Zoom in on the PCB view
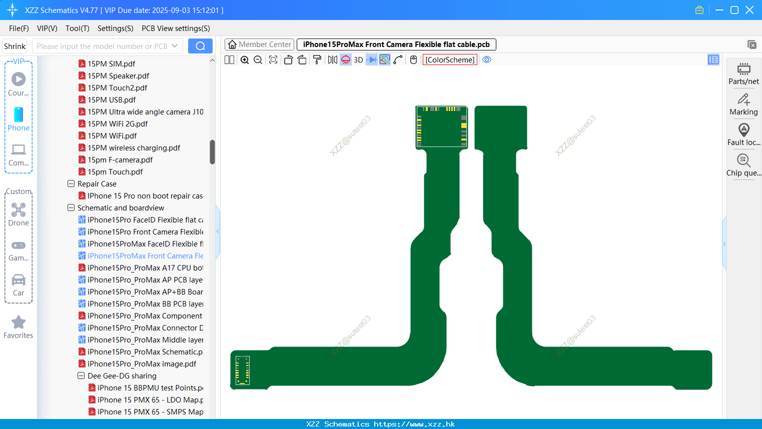Image resolution: width=762 pixels, height=429 pixels. pos(245,59)
